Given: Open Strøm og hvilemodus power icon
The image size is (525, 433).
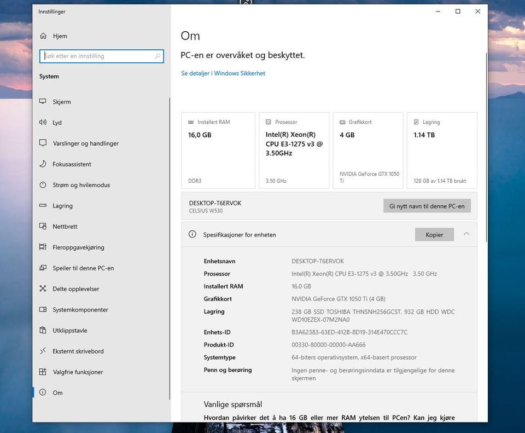Looking at the screenshot, I should (x=43, y=185).
